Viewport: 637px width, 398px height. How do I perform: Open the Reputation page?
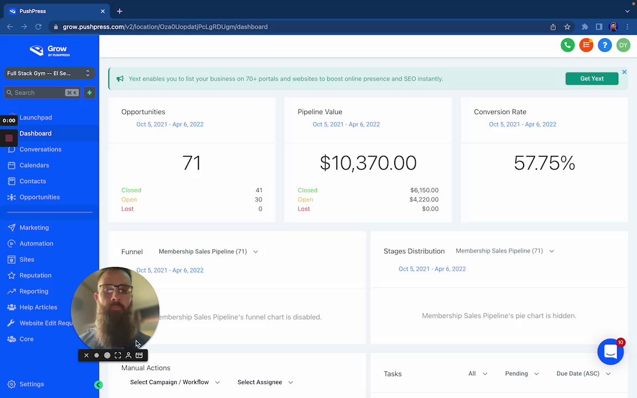click(x=35, y=275)
